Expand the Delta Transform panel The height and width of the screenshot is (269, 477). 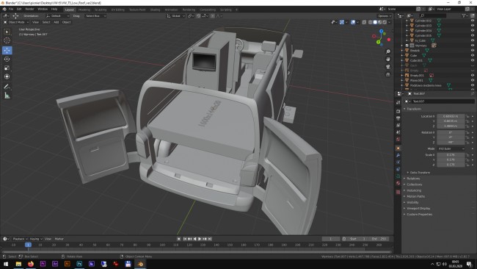[x=420, y=173]
